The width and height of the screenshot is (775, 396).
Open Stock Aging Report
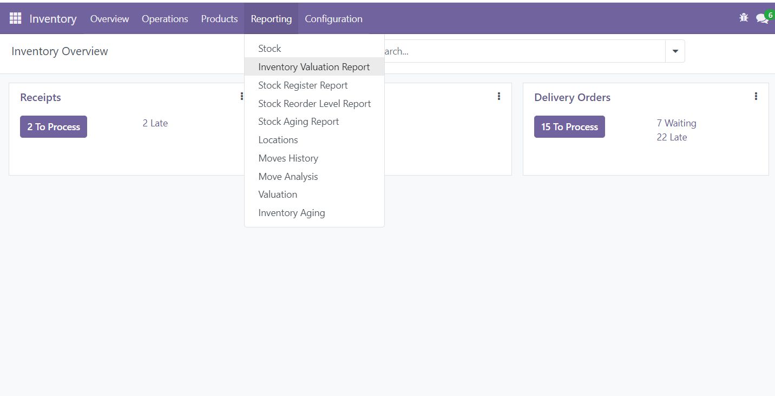298,122
